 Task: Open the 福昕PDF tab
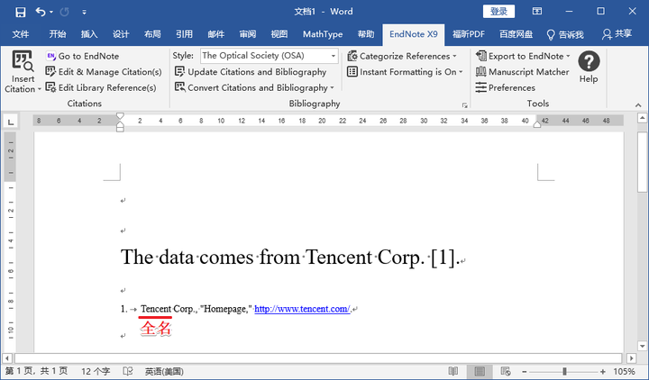469,34
